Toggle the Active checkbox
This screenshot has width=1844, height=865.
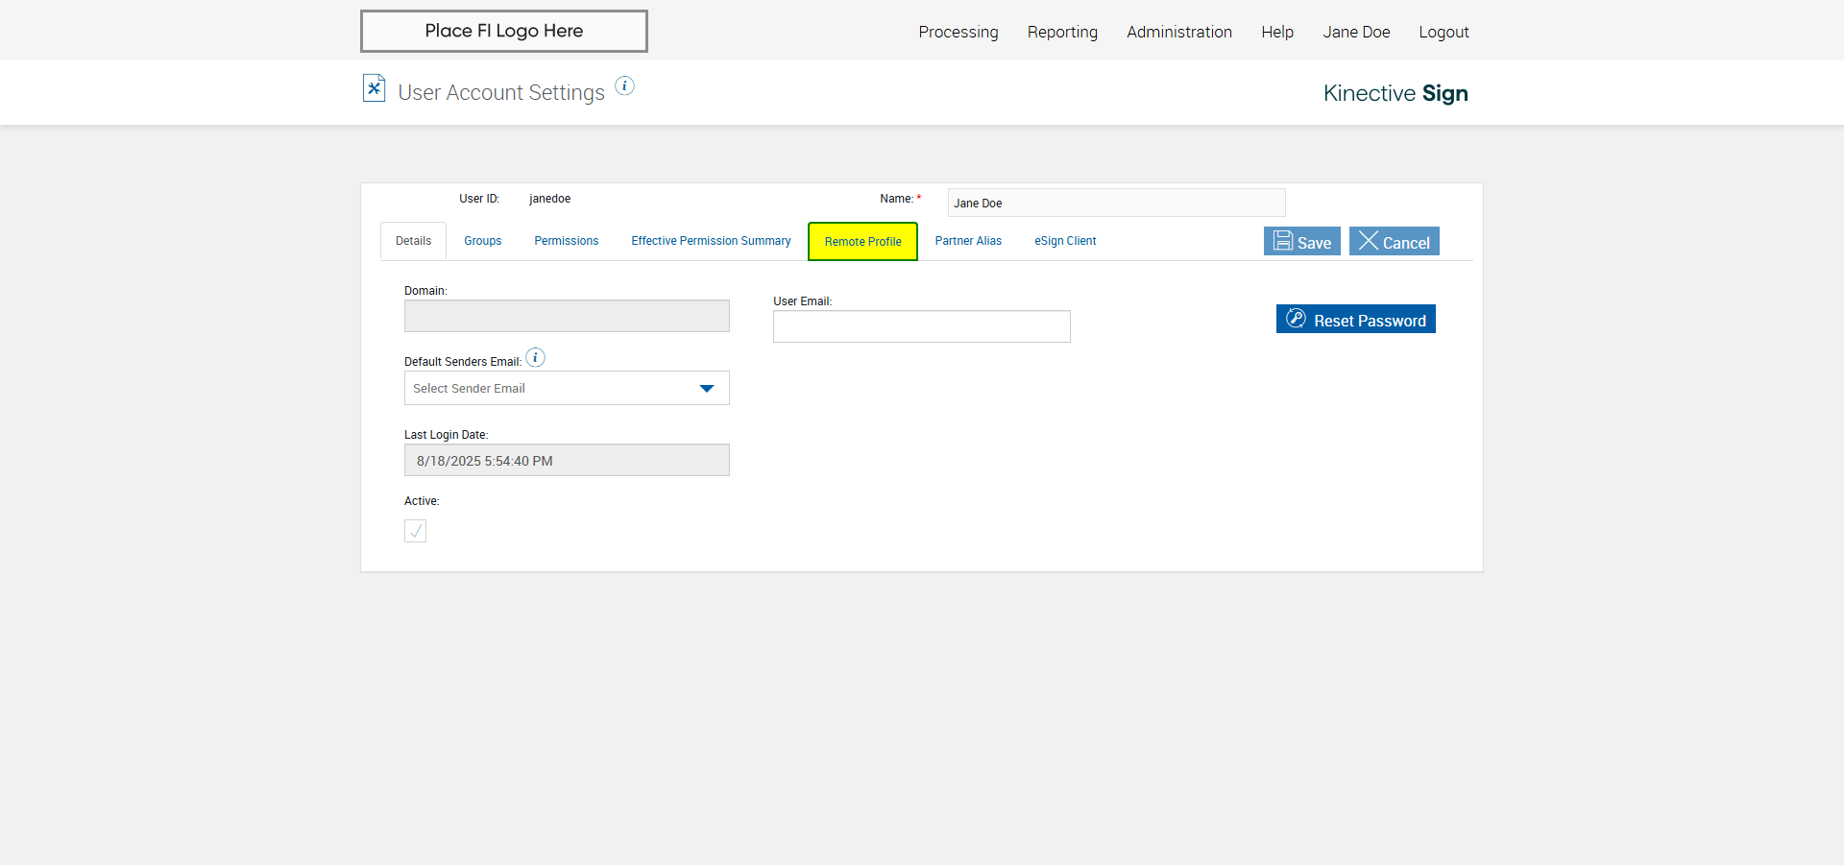(415, 531)
